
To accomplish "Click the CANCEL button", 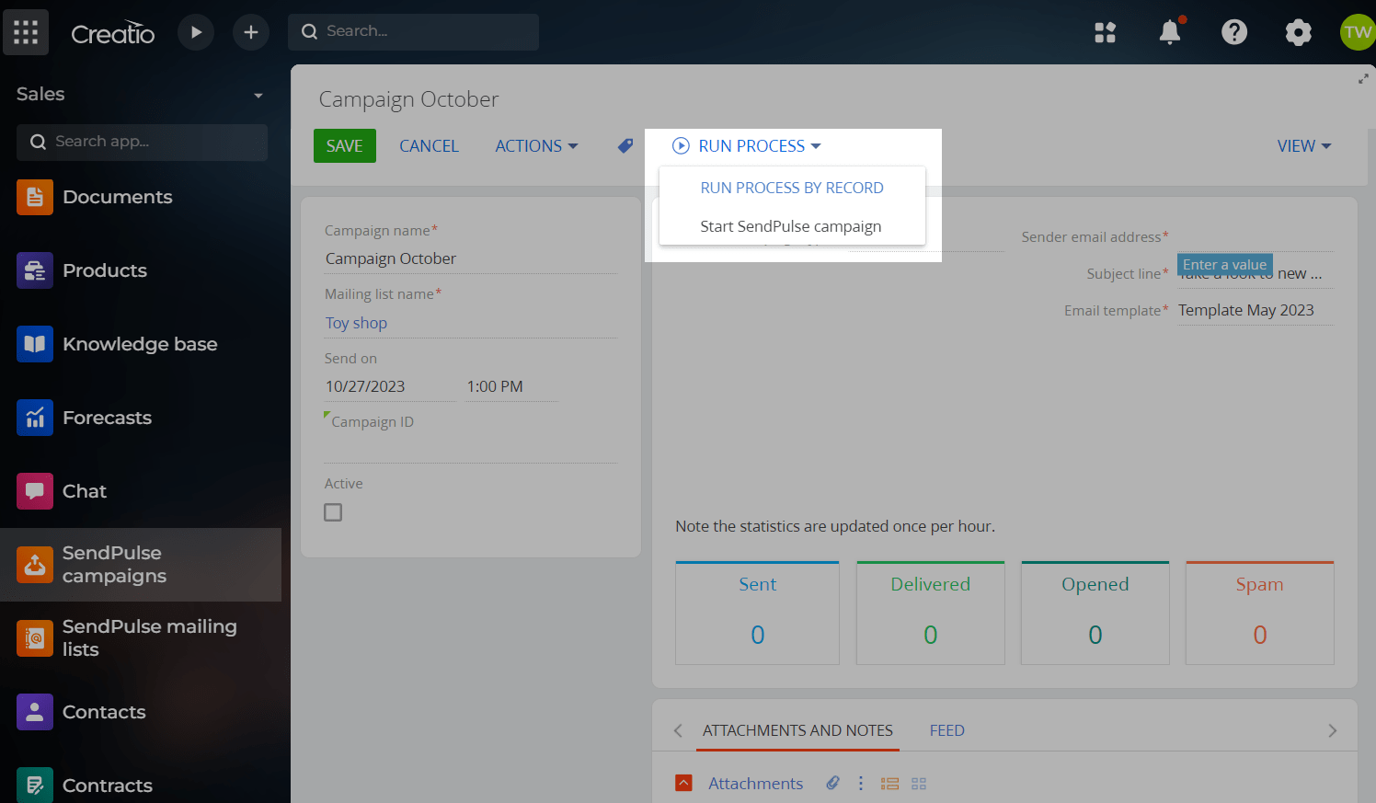I will (429, 146).
